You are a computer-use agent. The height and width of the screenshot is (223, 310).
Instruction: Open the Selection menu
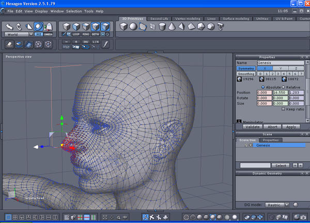coord(74,11)
